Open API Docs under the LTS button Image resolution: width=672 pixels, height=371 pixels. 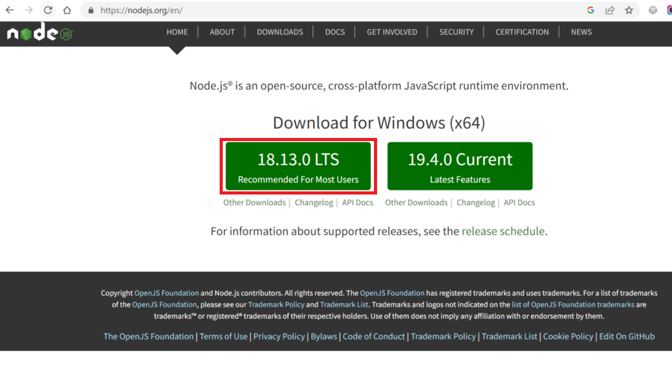[357, 203]
